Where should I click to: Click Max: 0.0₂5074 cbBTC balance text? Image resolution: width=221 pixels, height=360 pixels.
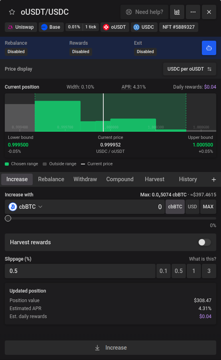(x=164, y=195)
